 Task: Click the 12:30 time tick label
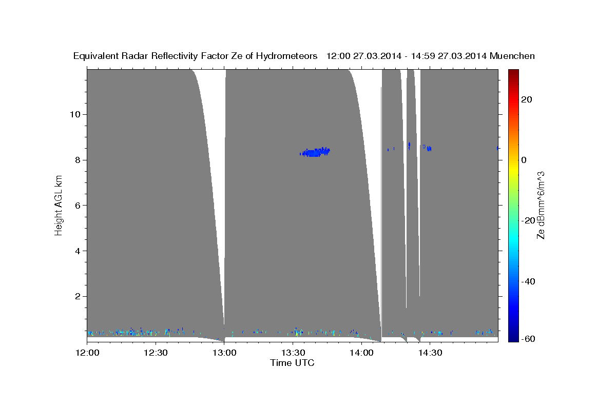click(156, 353)
